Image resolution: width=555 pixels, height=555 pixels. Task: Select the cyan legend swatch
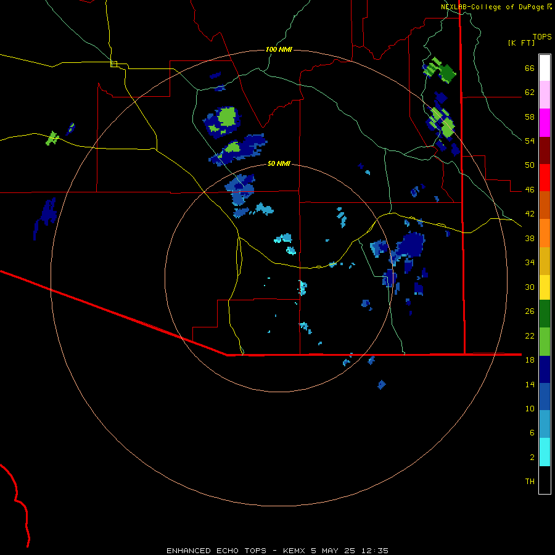tap(545, 452)
